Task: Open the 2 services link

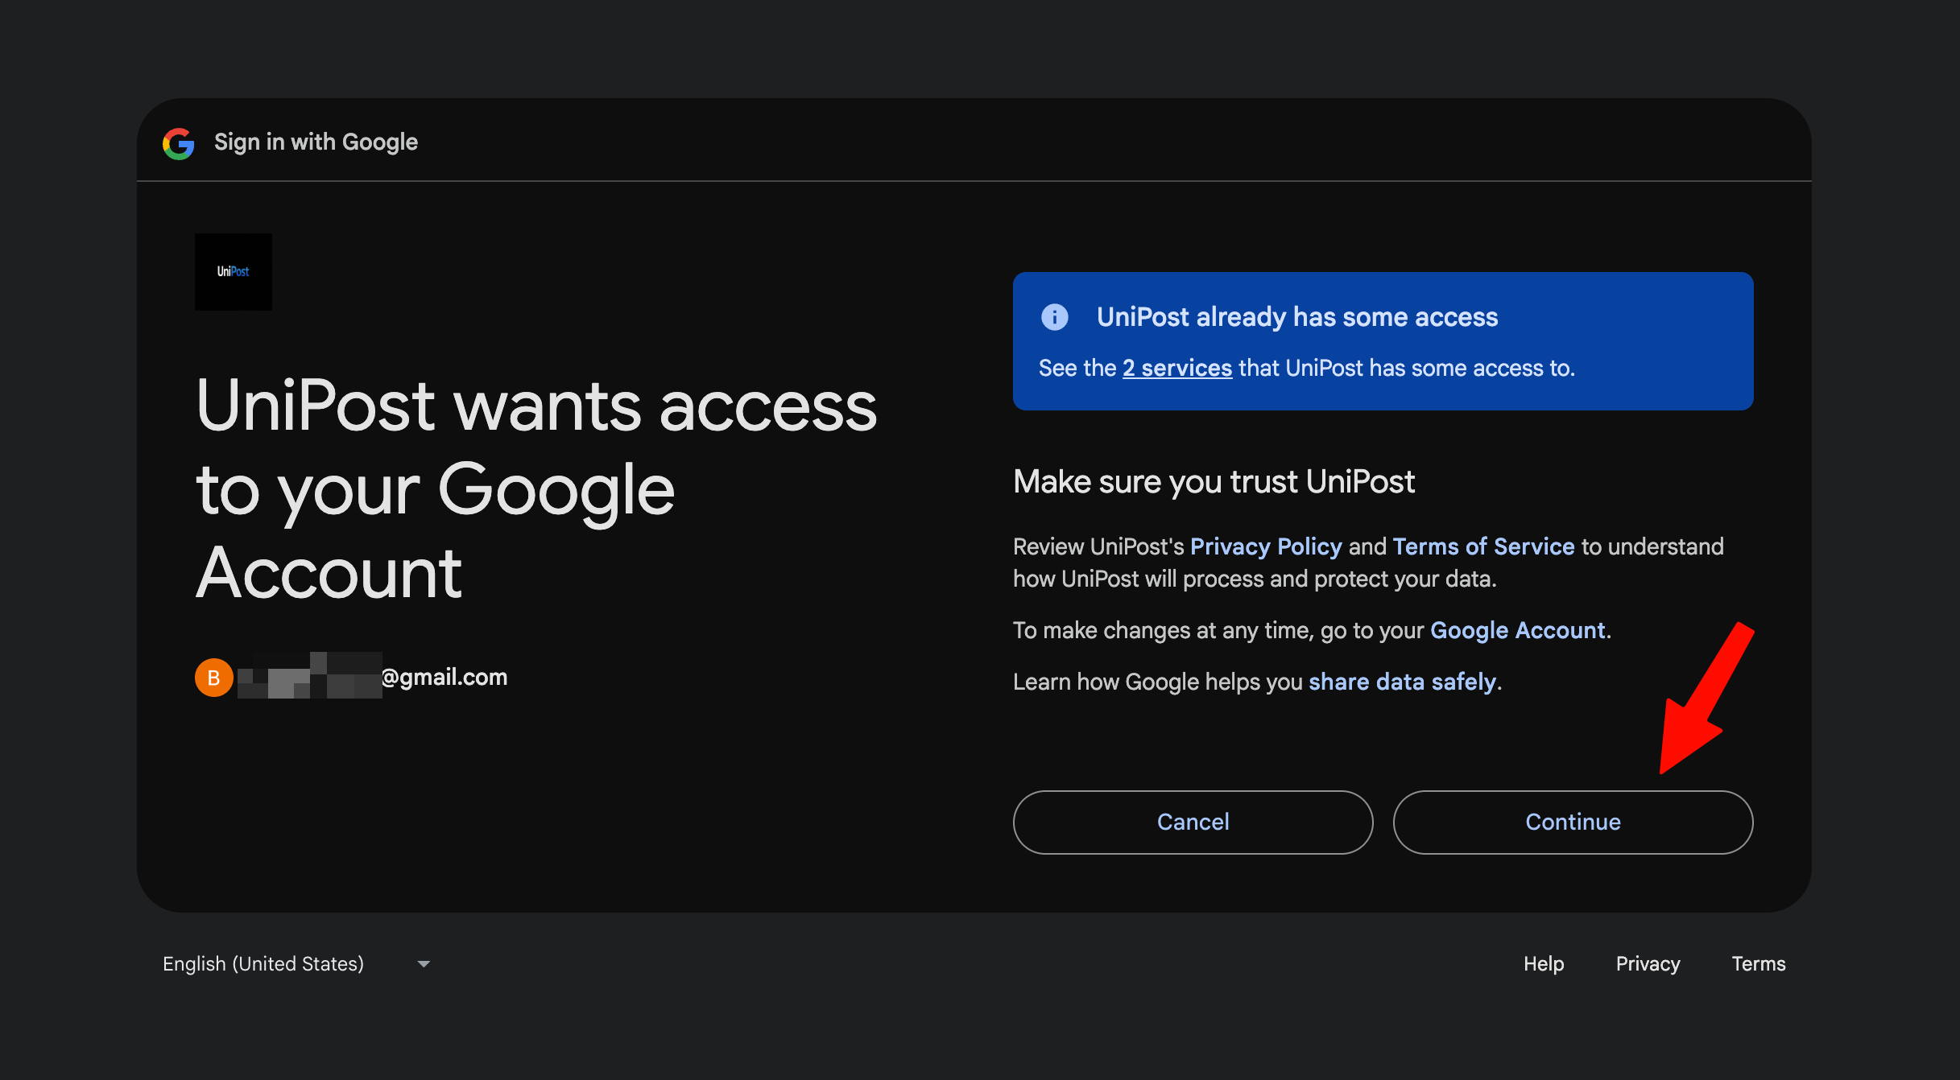Action: tap(1177, 368)
